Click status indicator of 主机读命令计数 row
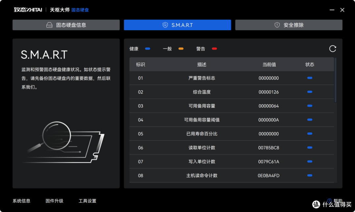The image size is (355, 212). pos(310,175)
